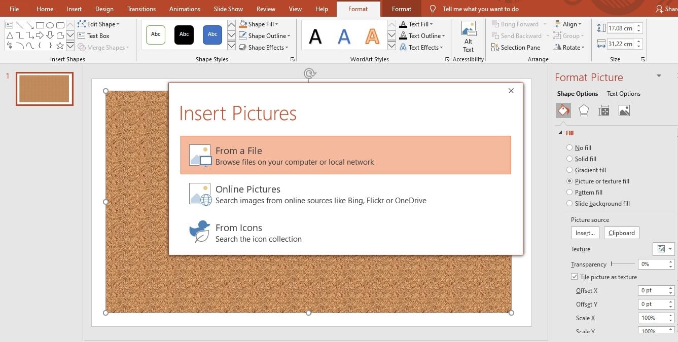Image resolution: width=678 pixels, height=342 pixels.
Task: Choose the Gradient fill option
Action: 569,170
